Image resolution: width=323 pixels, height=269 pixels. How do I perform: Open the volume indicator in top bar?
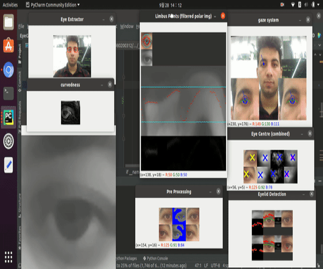[306, 5]
